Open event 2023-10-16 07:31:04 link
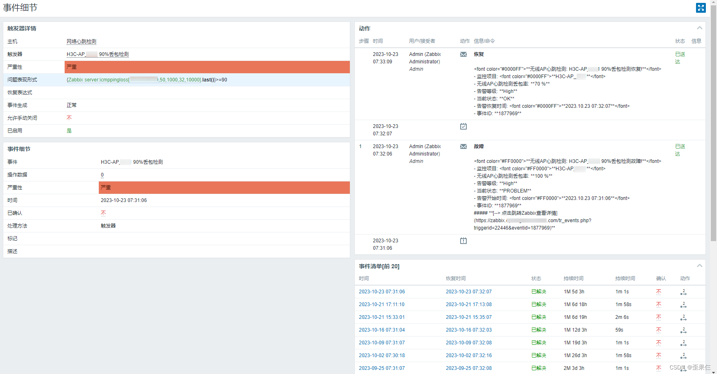The image size is (717, 374). point(382,330)
